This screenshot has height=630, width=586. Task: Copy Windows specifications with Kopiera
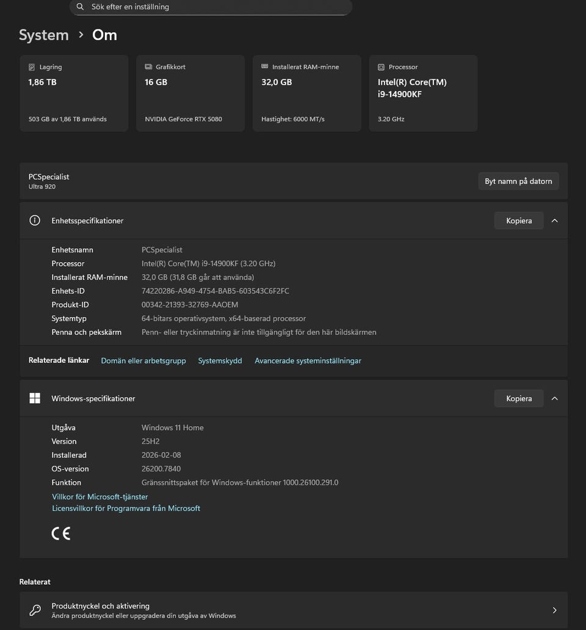pos(518,398)
